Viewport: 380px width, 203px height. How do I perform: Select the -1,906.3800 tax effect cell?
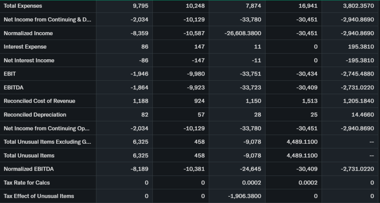tap(245, 196)
